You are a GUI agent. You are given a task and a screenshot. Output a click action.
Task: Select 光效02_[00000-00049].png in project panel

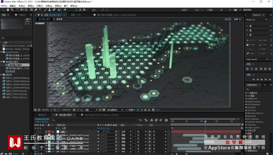point(18,78)
